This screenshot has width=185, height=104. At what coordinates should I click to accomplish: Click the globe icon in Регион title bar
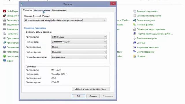point(22,4)
